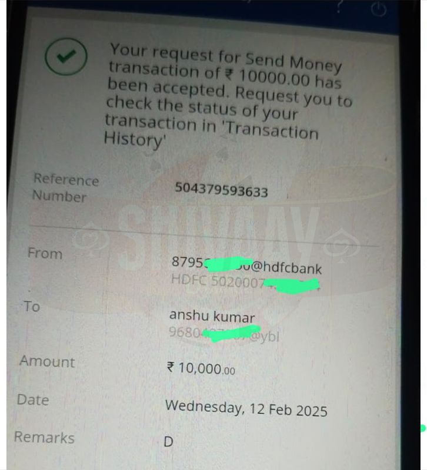This screenshot has width=427, height=470.
Task: Tap the green success checkmark icon
Action: 66,56
